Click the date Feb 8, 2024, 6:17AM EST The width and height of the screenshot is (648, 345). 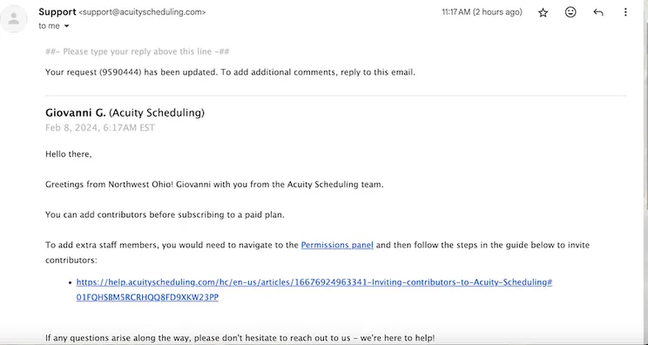tap(100, 128)
